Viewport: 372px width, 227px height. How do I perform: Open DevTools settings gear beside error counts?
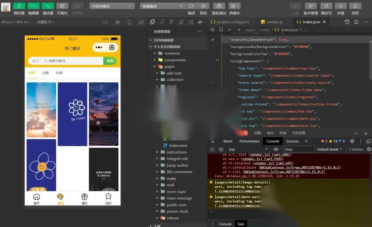click(x=352, y=141)
